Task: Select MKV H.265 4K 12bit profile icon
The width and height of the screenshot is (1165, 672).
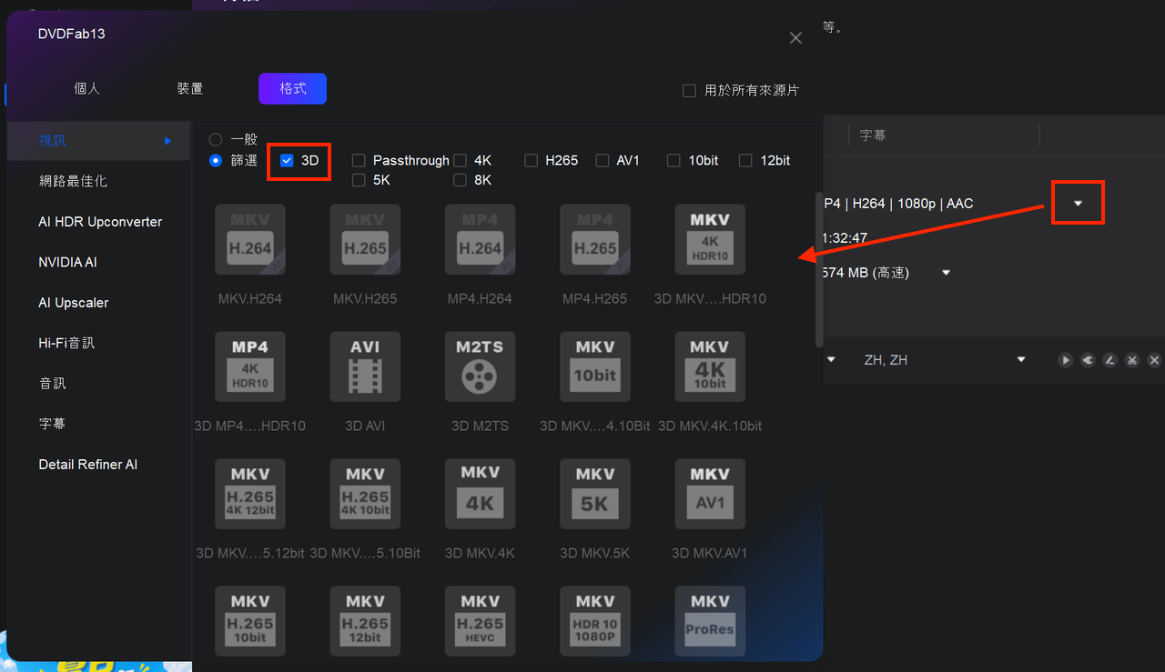Action: pos(250,494)
